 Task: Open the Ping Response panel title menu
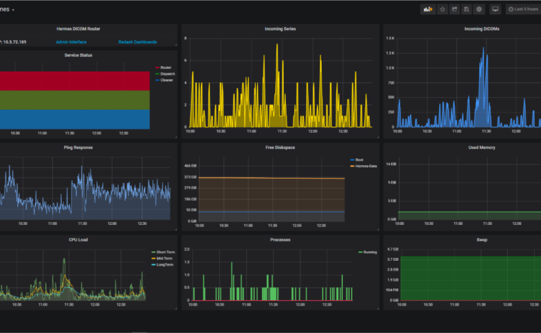(x=78, y=148)
